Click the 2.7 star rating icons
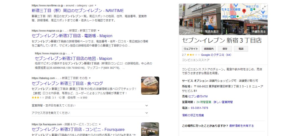 (x=193, y=55)
